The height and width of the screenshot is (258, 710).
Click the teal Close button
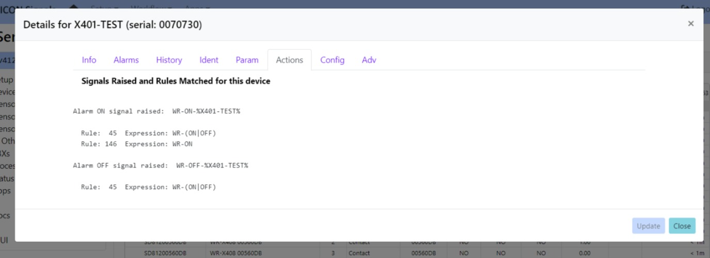682,226
